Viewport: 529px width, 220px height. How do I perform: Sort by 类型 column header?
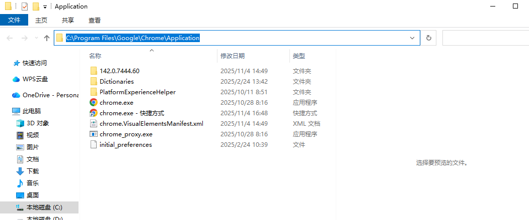point(299,56)
